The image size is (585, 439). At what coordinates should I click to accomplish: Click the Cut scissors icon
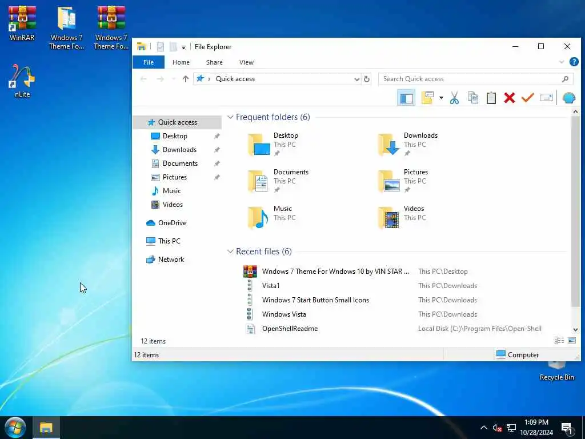(x=454, y=98)
